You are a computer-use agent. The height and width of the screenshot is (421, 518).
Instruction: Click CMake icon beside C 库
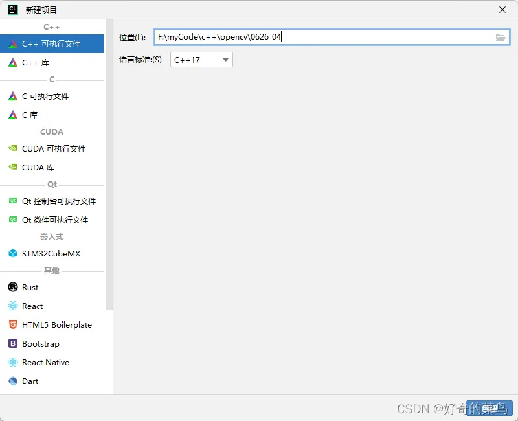click(x=12, y=115)
